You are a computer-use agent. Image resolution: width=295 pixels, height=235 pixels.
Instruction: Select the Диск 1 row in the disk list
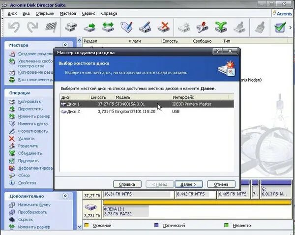147,104
